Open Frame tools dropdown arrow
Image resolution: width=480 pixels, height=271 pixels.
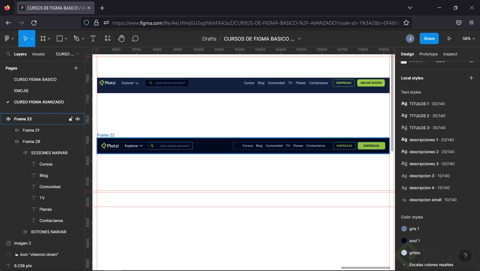coord(49,38)
